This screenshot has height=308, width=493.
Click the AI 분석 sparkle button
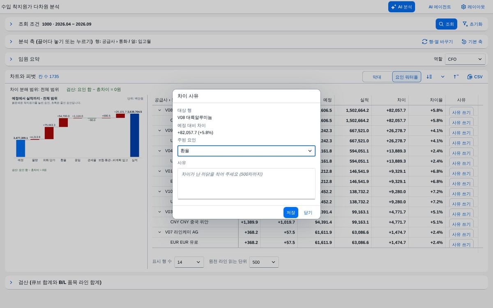point(401,7)
